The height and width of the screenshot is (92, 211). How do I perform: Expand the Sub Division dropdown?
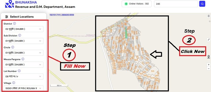click(23, 41)
